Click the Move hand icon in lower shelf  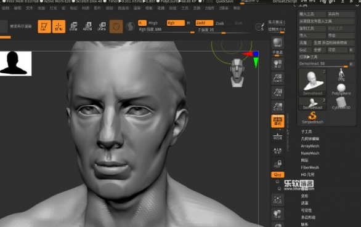click(277, 213)
